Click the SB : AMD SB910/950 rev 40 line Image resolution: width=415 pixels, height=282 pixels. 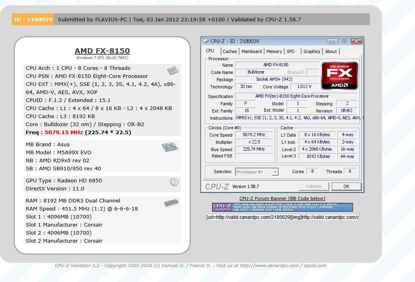(63, 168)
